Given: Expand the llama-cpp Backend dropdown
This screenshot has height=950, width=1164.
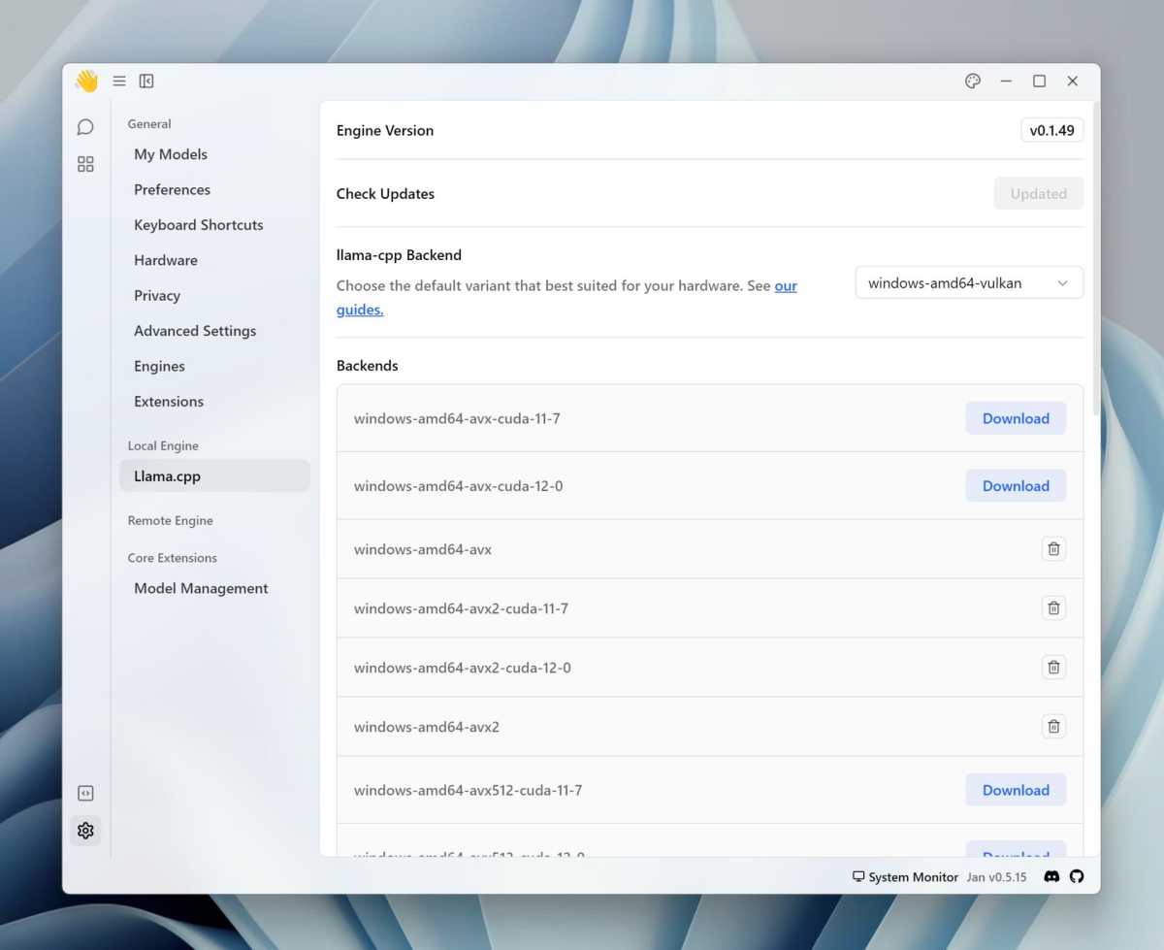Looking at the screenshot, I should click(968, 283).
